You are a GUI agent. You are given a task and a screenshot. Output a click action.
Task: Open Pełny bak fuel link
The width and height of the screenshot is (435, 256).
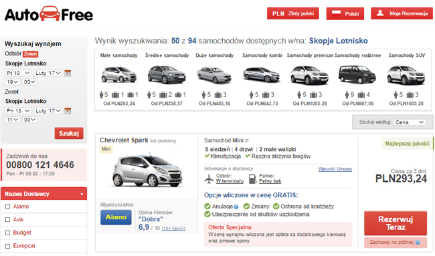270,181
